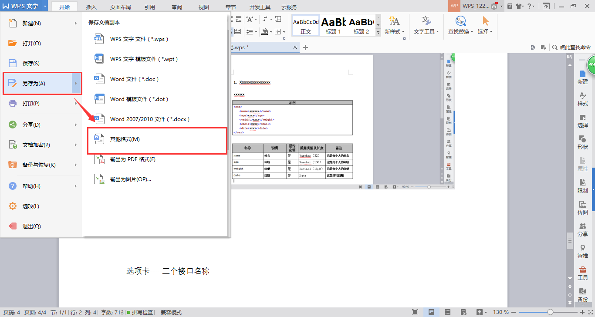Save as WPS 文字 文件 (*.wps)
This screenshot has height=317, width=595.
(x=156, y=39)
